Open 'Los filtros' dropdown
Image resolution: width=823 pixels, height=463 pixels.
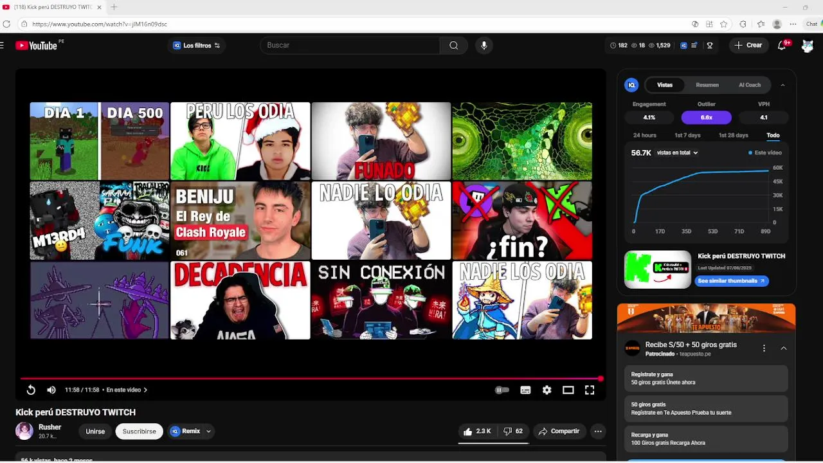196,46
